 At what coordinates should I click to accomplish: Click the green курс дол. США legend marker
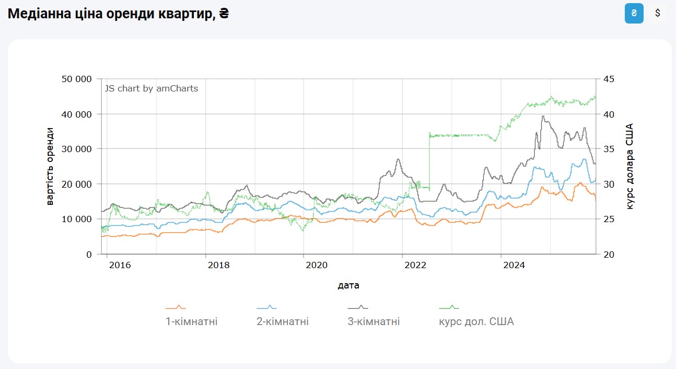[449, 308]
